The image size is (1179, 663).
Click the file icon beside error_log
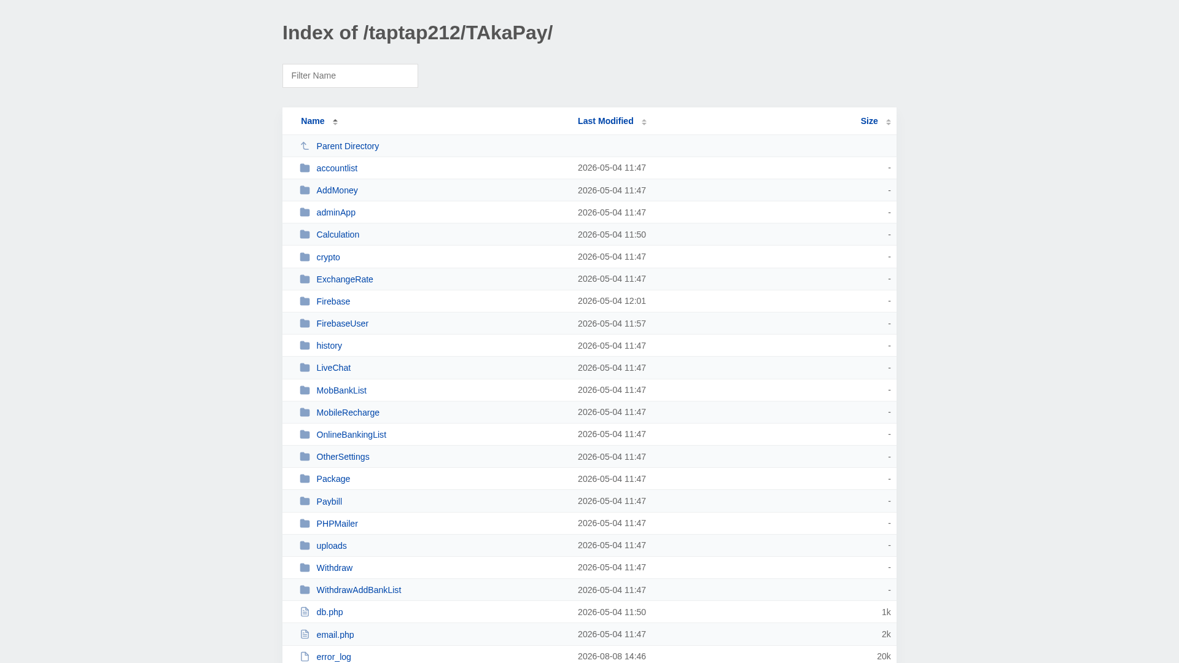click(305, 657)
